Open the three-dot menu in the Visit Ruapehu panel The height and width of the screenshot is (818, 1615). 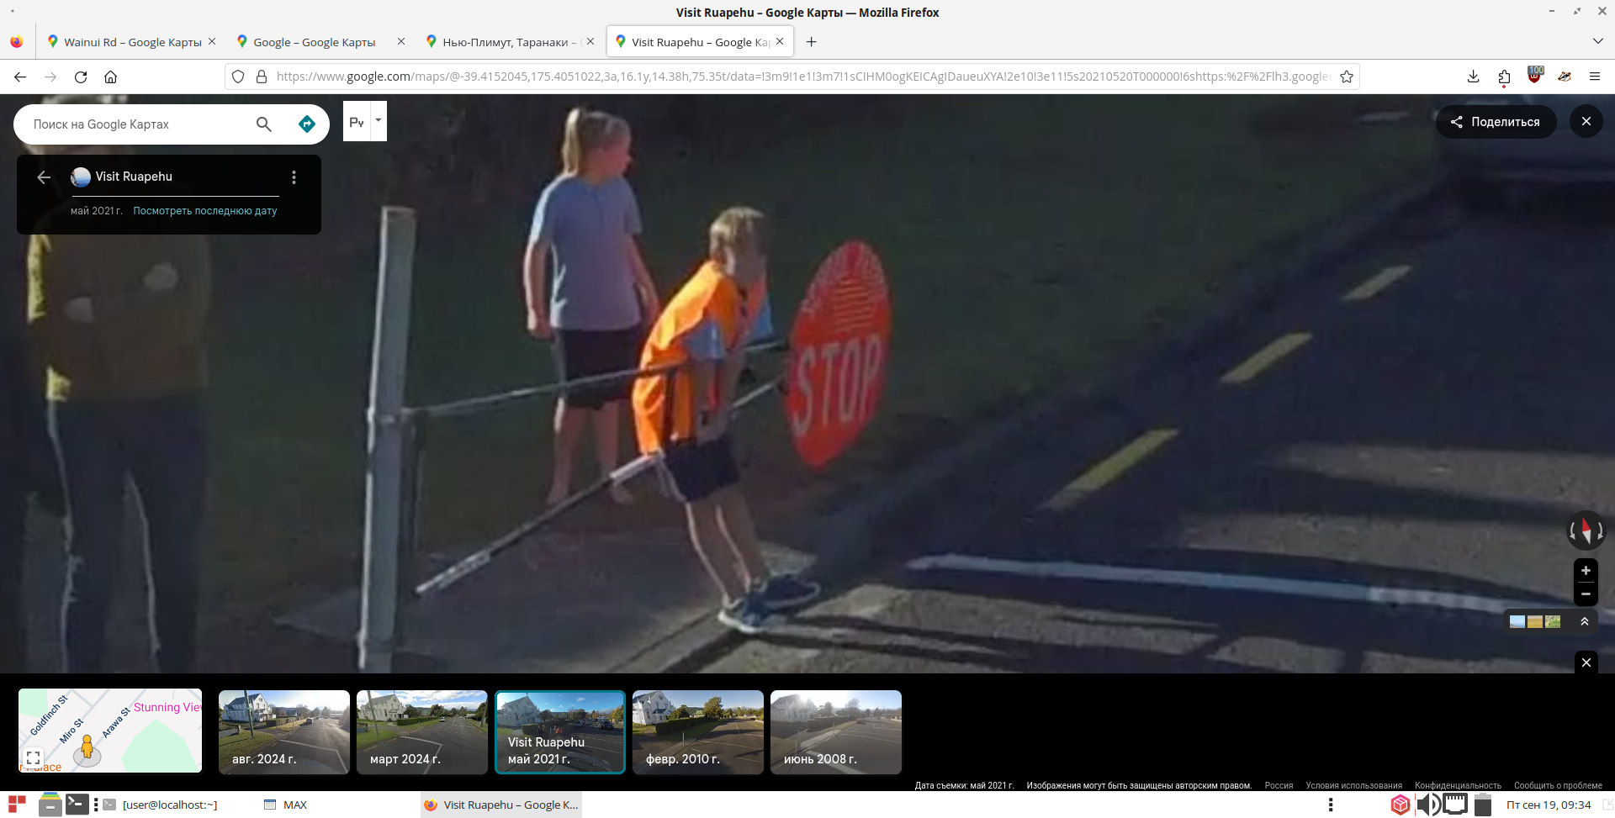click(294, 177)
